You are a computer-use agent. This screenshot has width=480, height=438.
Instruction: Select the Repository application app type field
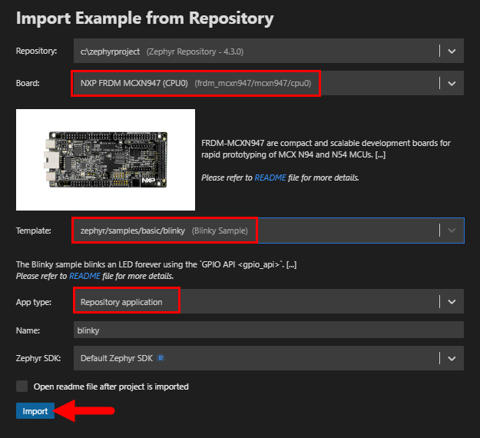pyautogui.click(x=269, y=301)
